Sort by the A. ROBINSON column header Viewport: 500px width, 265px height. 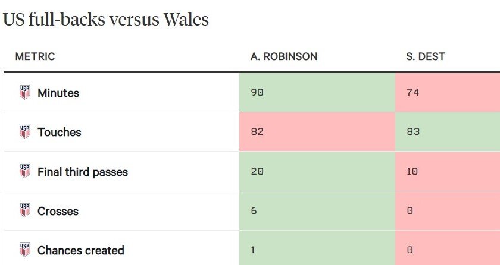pos(284,57)
